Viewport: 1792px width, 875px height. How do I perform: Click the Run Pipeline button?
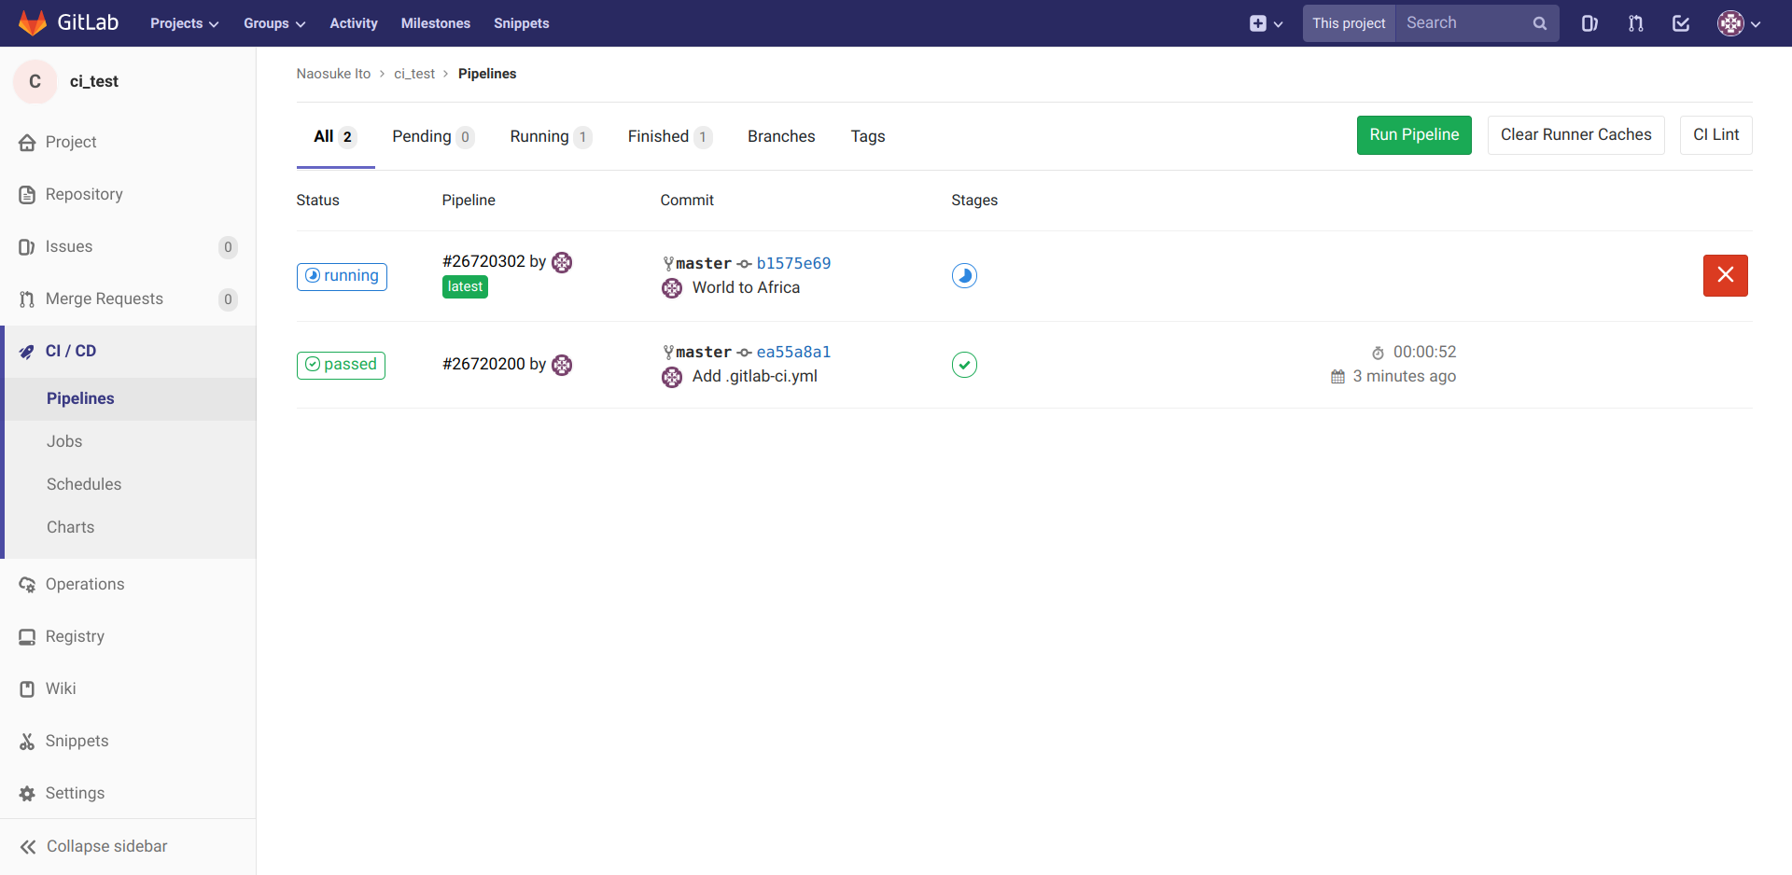coord(1414,135)
